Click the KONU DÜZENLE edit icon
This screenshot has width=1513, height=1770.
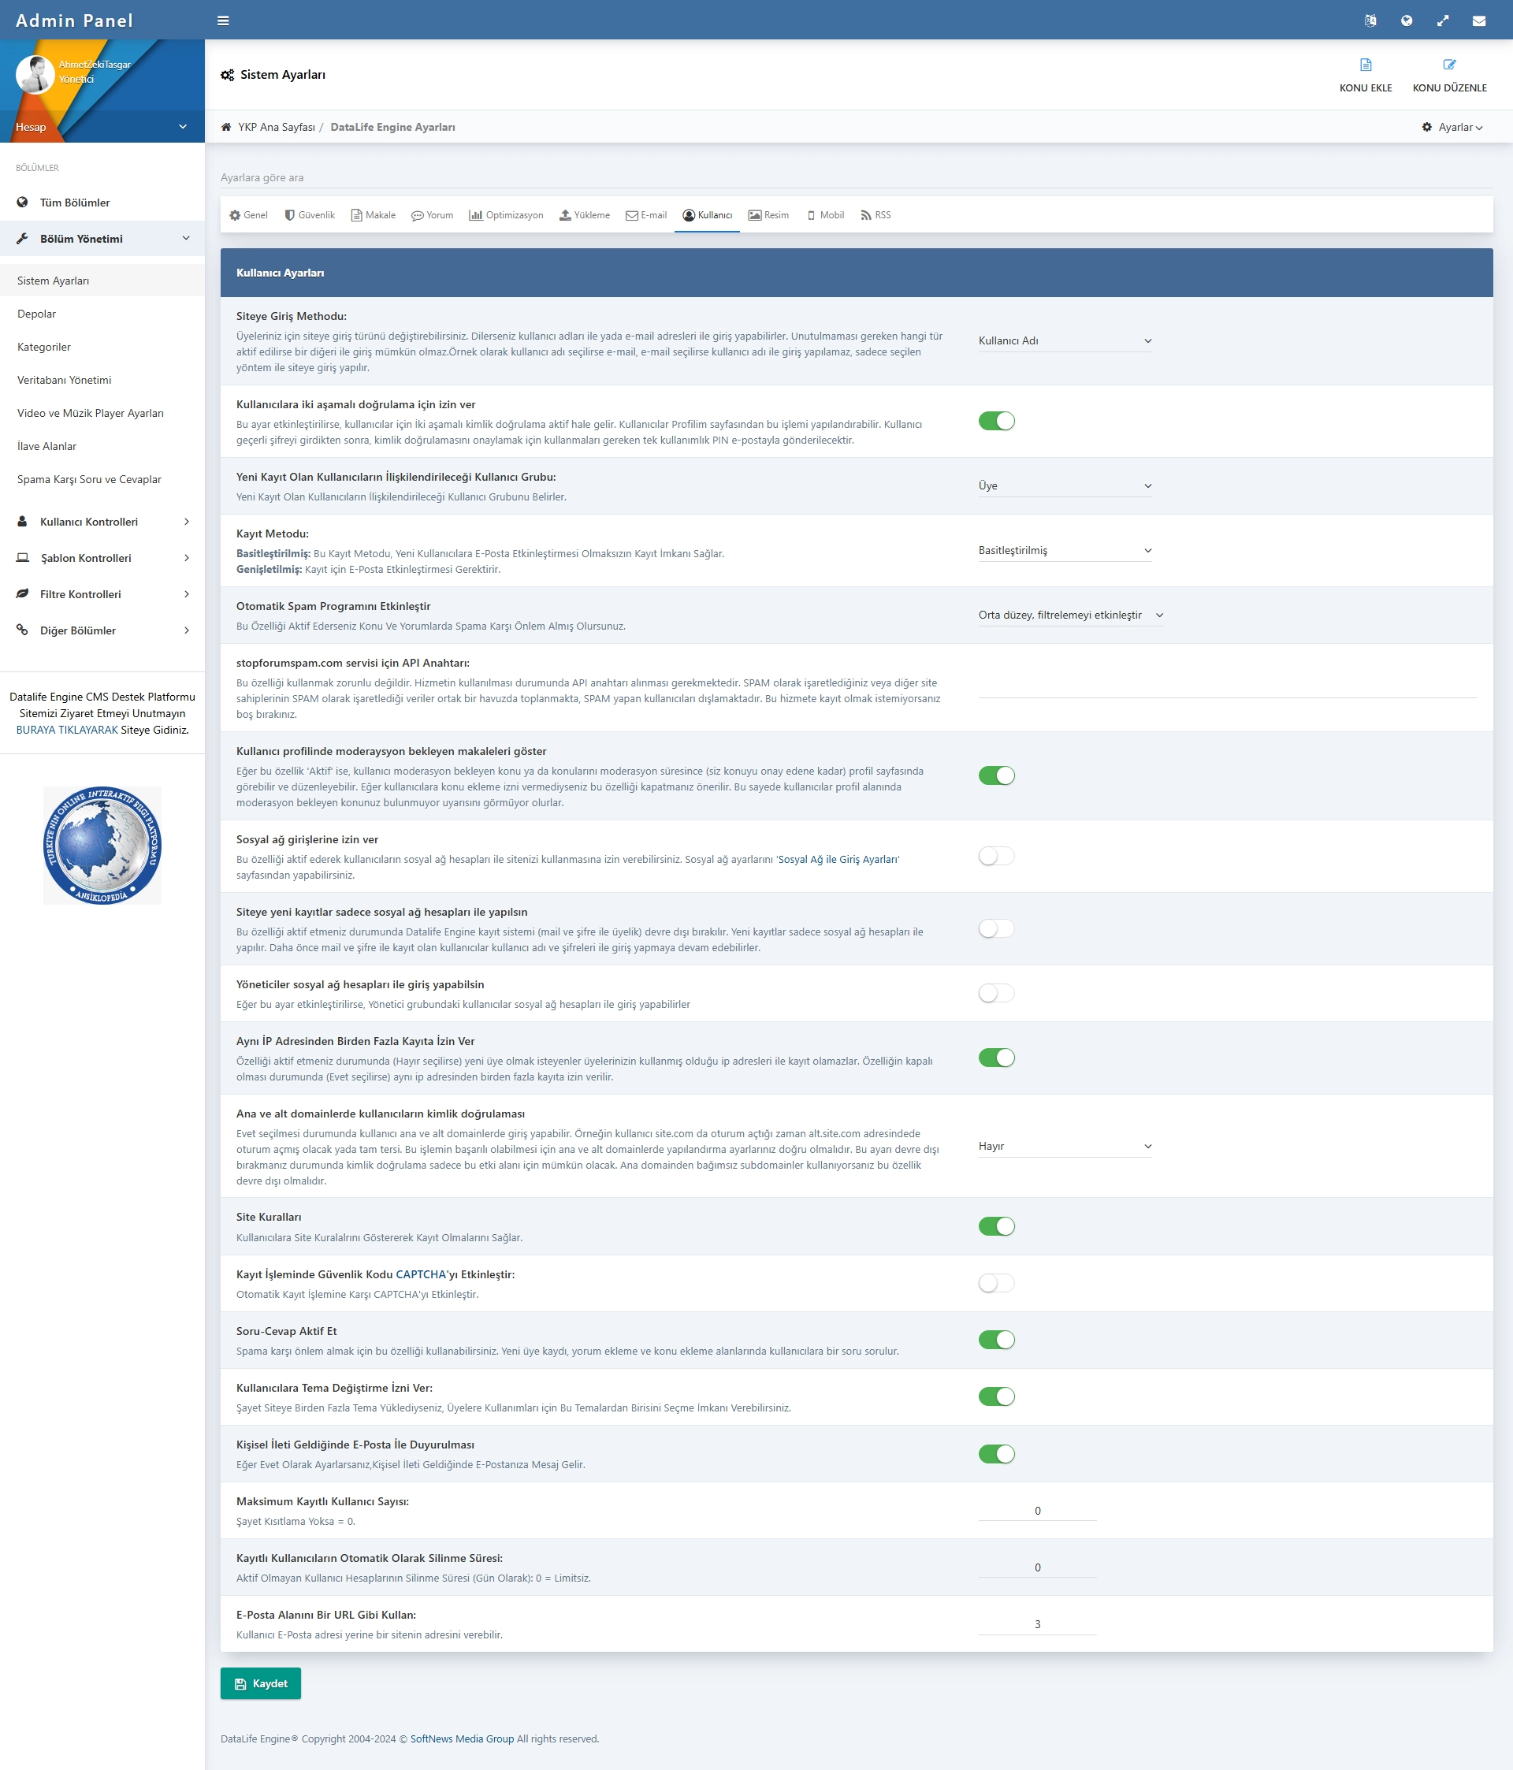pyautogui.click(x=1449, y=65)
